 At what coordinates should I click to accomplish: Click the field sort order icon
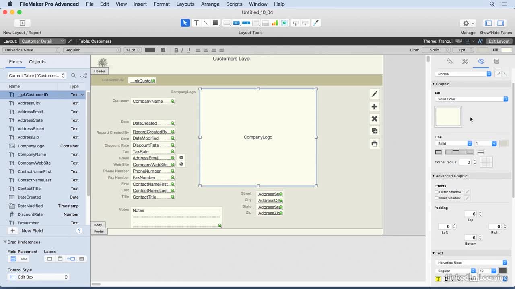(83, 75)
